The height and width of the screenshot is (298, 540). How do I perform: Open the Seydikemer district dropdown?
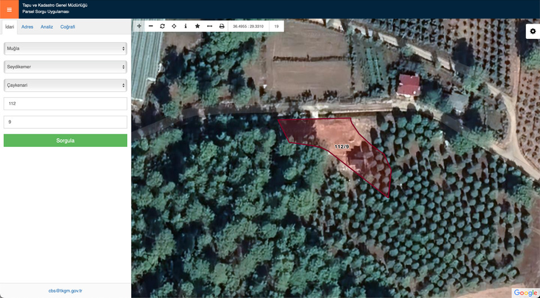[65, 67]
